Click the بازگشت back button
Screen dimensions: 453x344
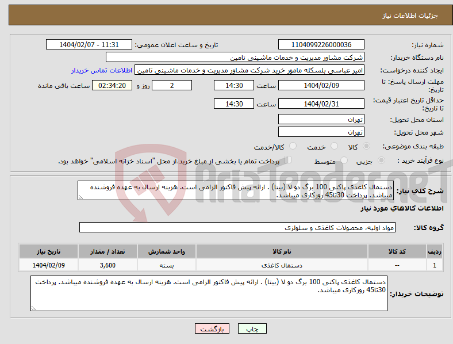coord(212,328)
